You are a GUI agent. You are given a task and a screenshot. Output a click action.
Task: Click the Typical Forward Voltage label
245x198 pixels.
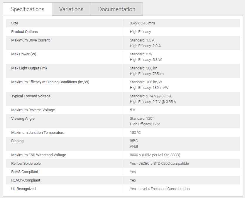click(31, 96)
